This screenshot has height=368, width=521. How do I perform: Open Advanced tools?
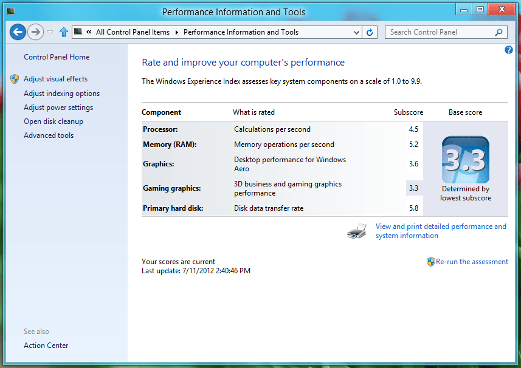click(x=49, y=135)
